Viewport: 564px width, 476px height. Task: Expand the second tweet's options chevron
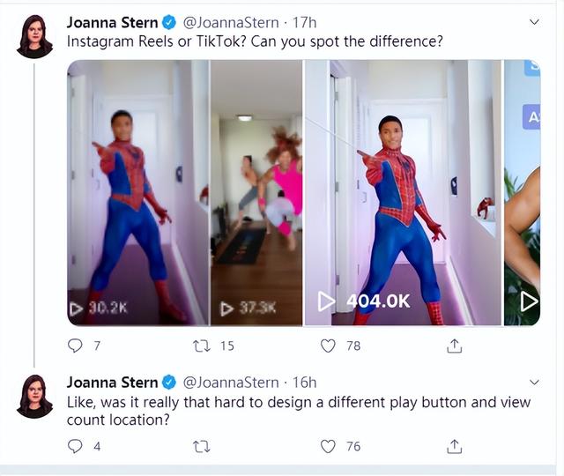click(x=533, y=383)
